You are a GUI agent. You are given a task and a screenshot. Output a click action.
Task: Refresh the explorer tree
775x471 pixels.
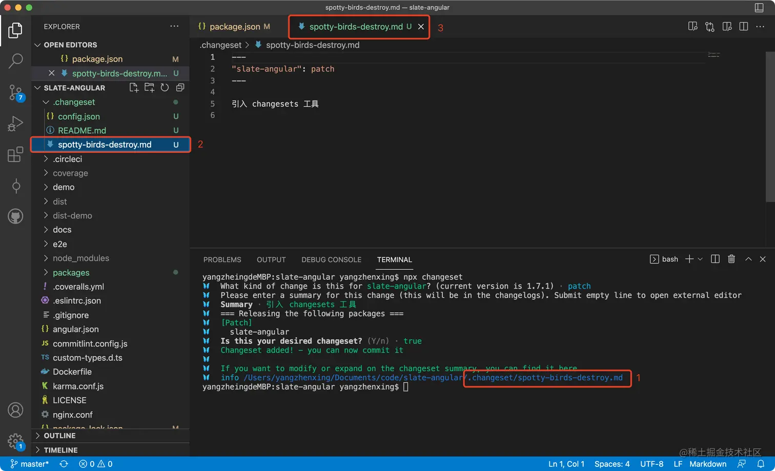pyautogui.click(x=165, y=88)
